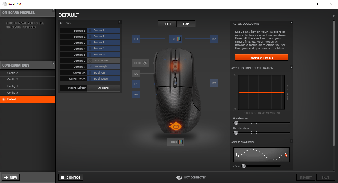Switch to the LEFT mouse view tab

(x=167, y=24)
